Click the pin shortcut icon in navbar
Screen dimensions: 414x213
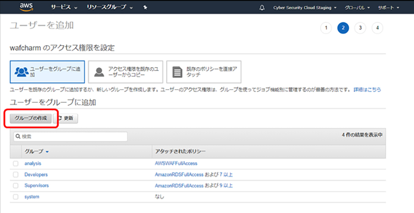145,8
